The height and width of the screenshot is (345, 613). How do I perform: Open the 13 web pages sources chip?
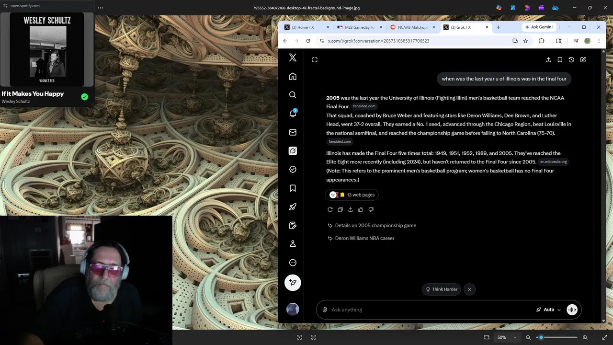(x=352, y=195)
